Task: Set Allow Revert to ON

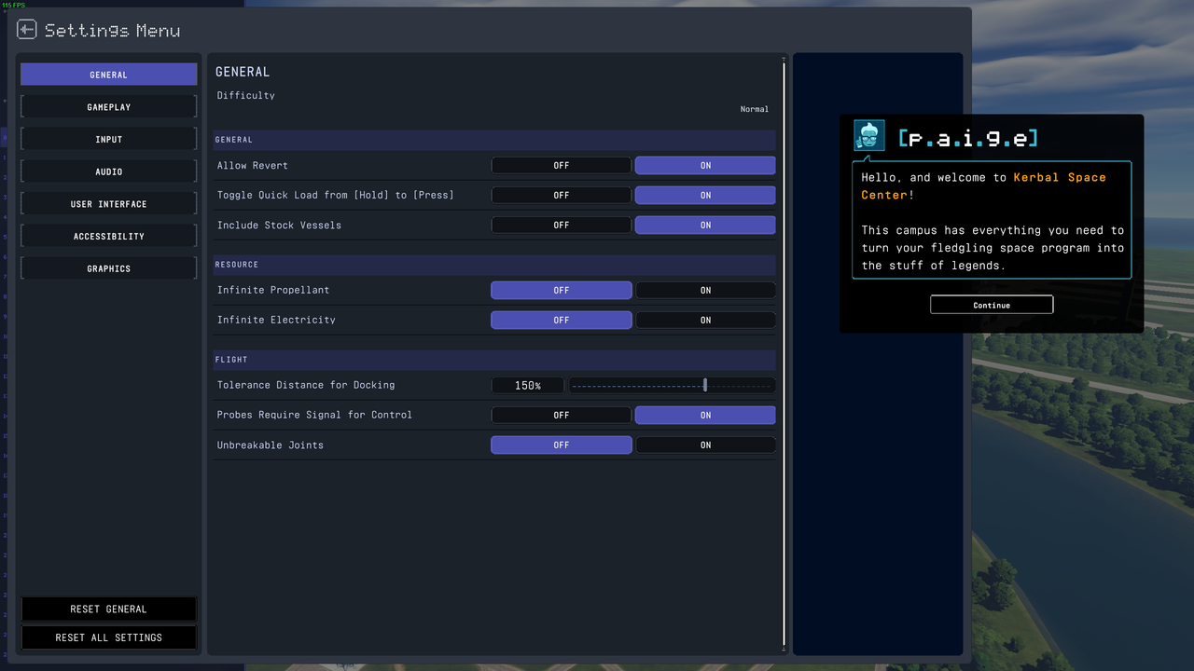Action: (x=705, y=165)
